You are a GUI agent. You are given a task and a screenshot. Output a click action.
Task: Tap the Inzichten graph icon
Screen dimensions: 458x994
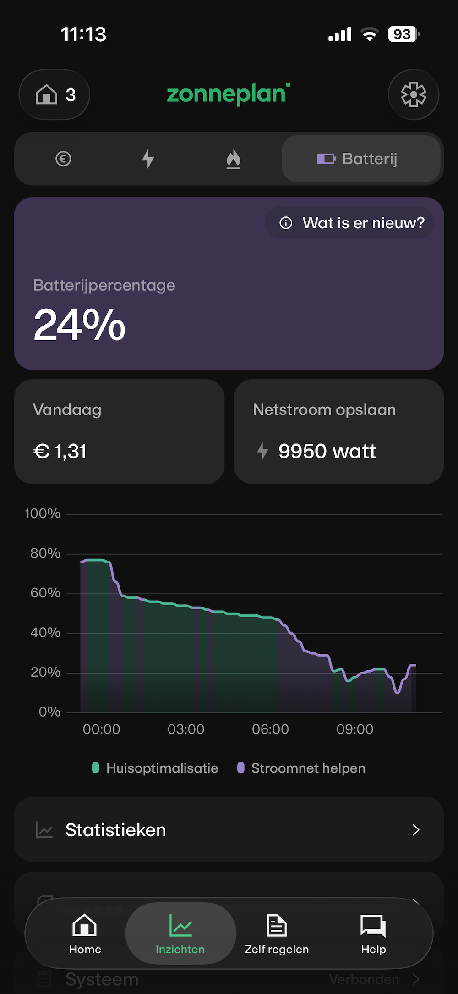click(x=180, y=925)
